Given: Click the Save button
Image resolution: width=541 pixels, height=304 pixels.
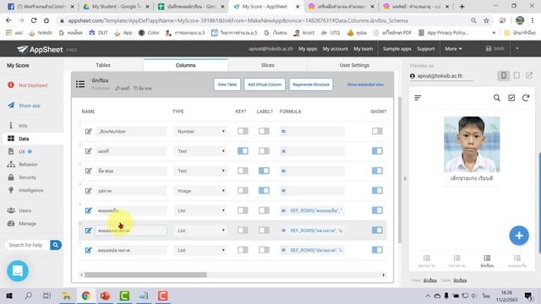Looking at the screenshot, I should [x=495, y=49].
